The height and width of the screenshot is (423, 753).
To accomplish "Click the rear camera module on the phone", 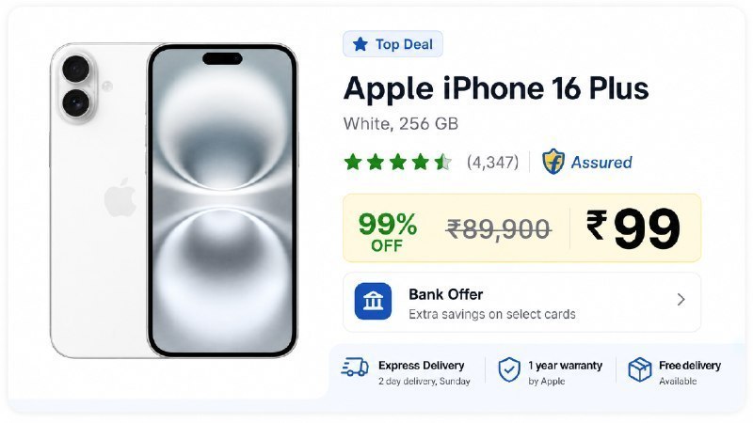I will pos(77,86).
